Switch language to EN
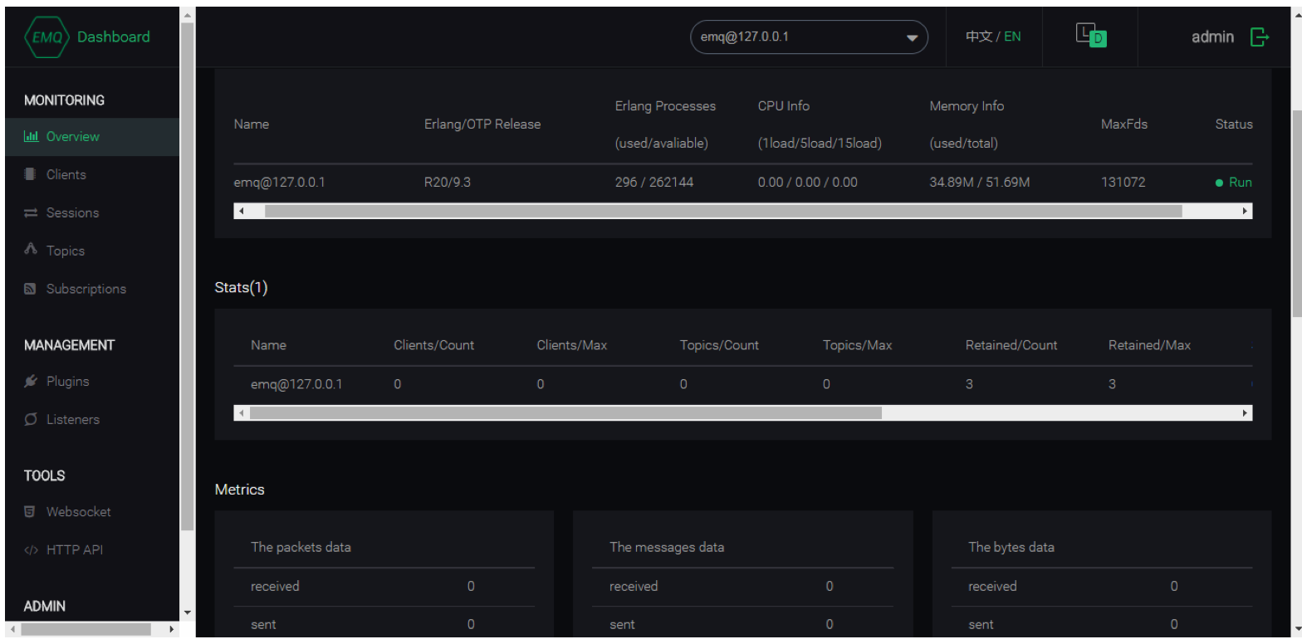 1012,37
